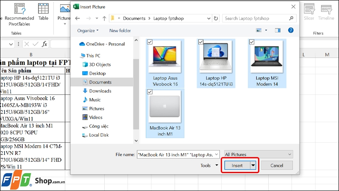Click cell with MacBook Air 13 inch M1 text
Viewport: 339px width, 191px height.
pos(33,132)
